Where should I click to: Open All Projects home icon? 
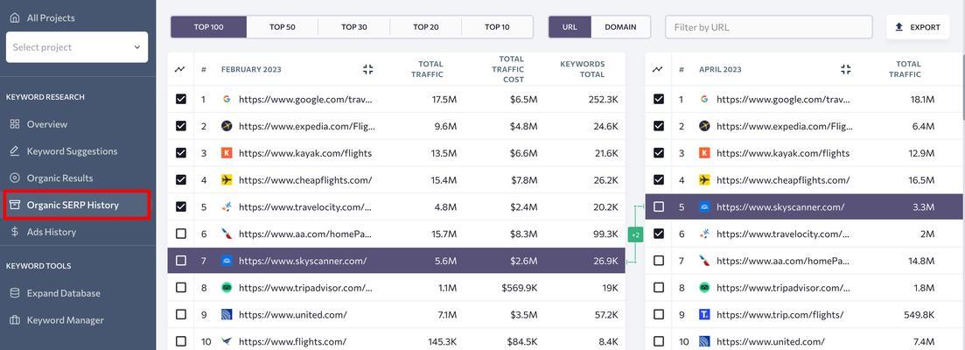click(x=15, y=17)
